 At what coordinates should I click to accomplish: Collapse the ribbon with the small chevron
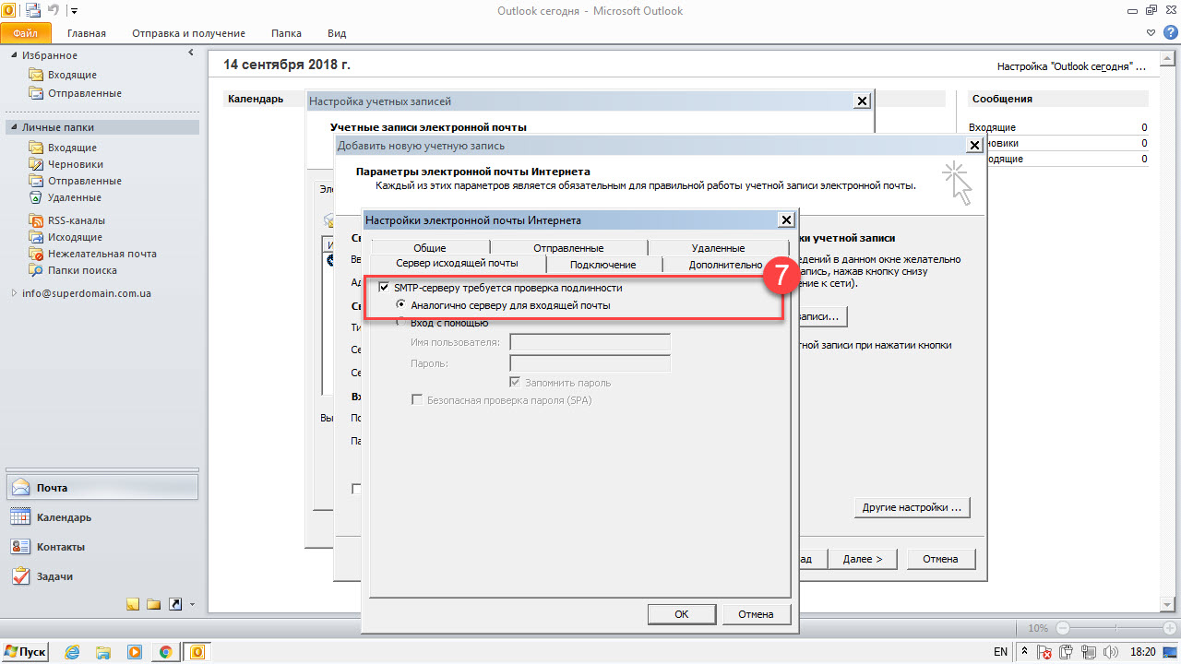(x=1151, y=33)
